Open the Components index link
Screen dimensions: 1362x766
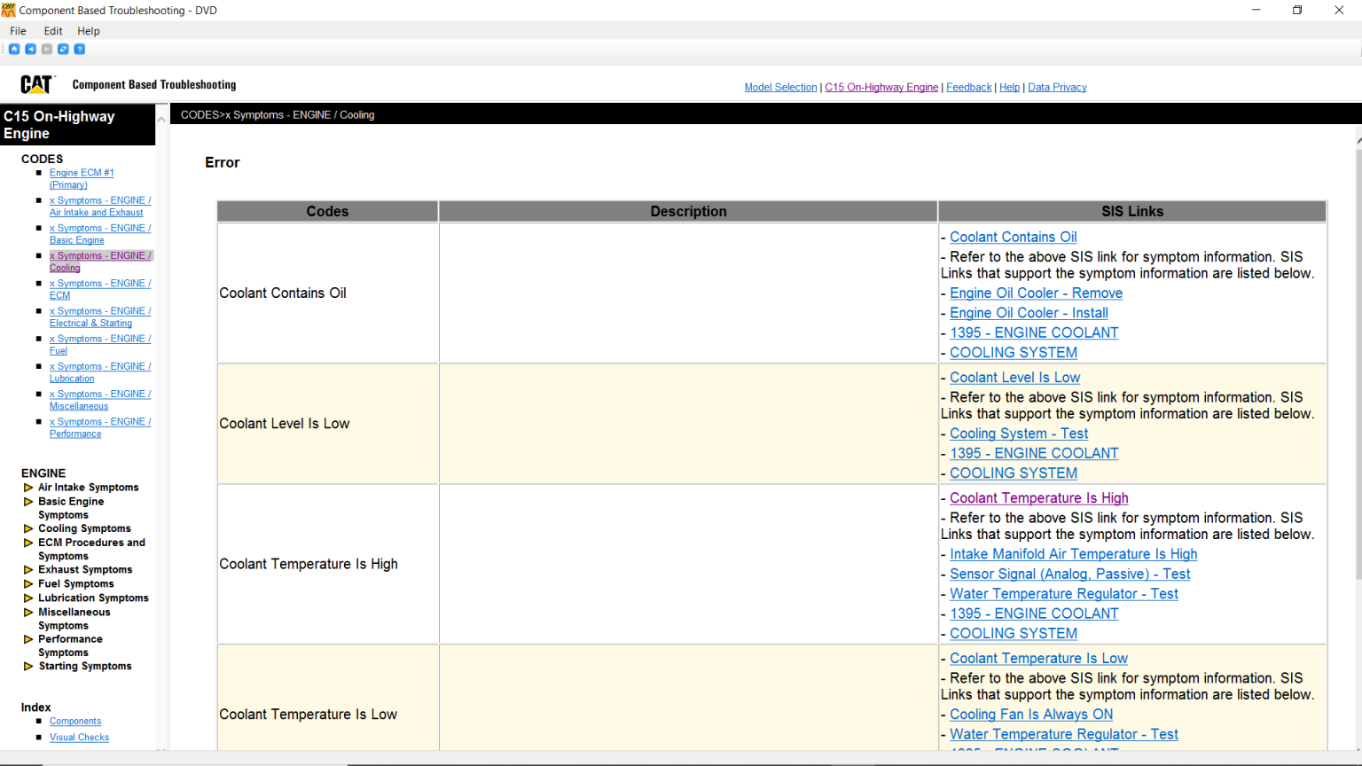pos(74,721)
